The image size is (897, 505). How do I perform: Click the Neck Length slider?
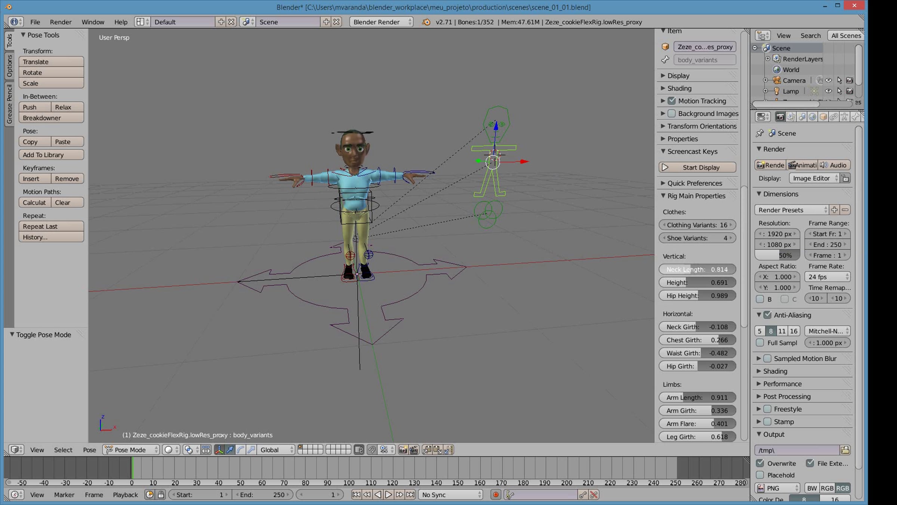coord(697,269)
